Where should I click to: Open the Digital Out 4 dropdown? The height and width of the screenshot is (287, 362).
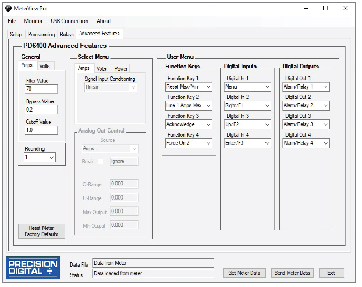[x=306, y=143]
